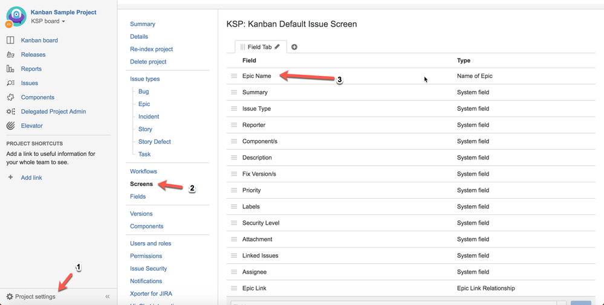Select the Task issue type
Screen dimensions: 604x305
(x=145, y=154)
